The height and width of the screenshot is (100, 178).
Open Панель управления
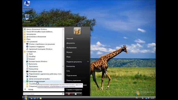click(73, 81)
